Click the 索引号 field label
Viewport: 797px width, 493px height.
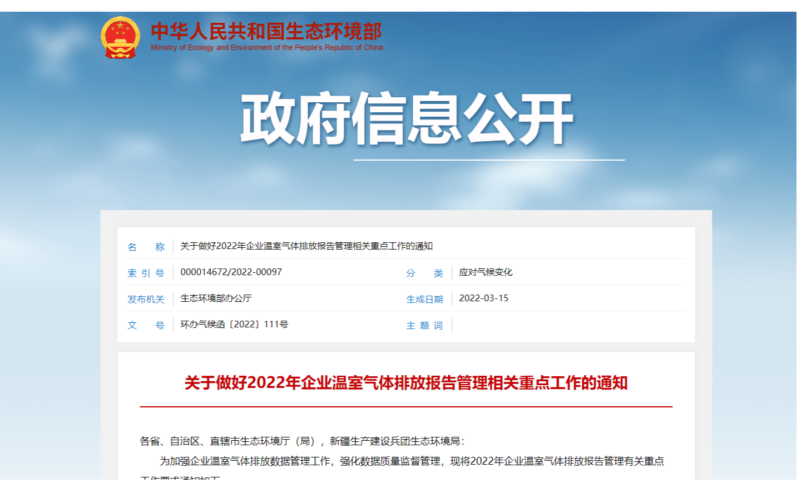pyautogui.click(x=146, y=273)
